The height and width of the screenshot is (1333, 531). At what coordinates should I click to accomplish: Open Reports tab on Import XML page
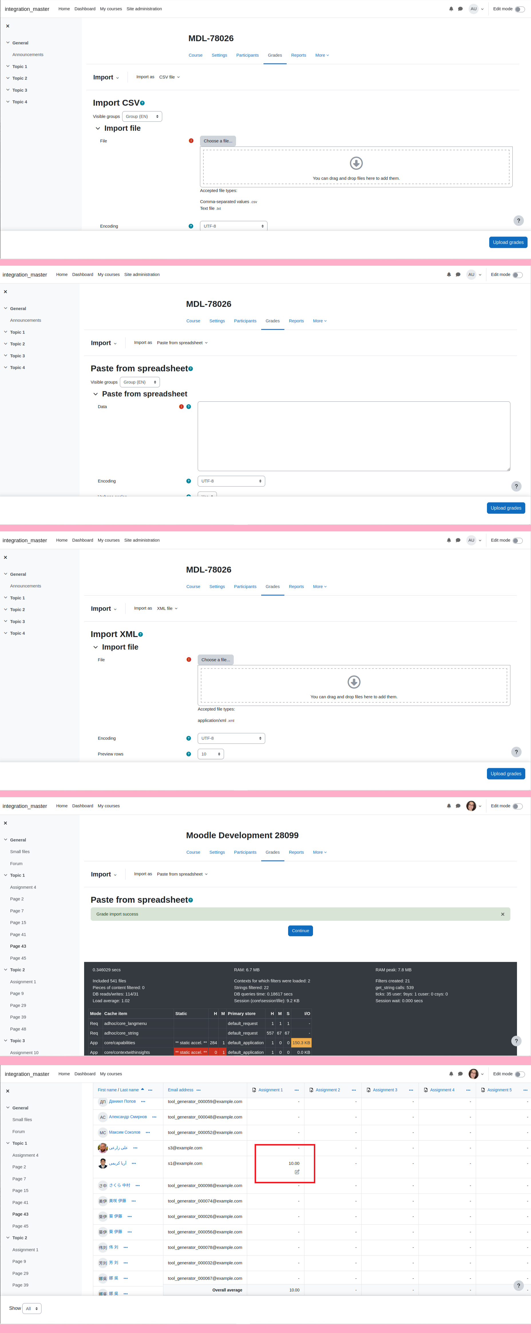(x=296, y=587)
